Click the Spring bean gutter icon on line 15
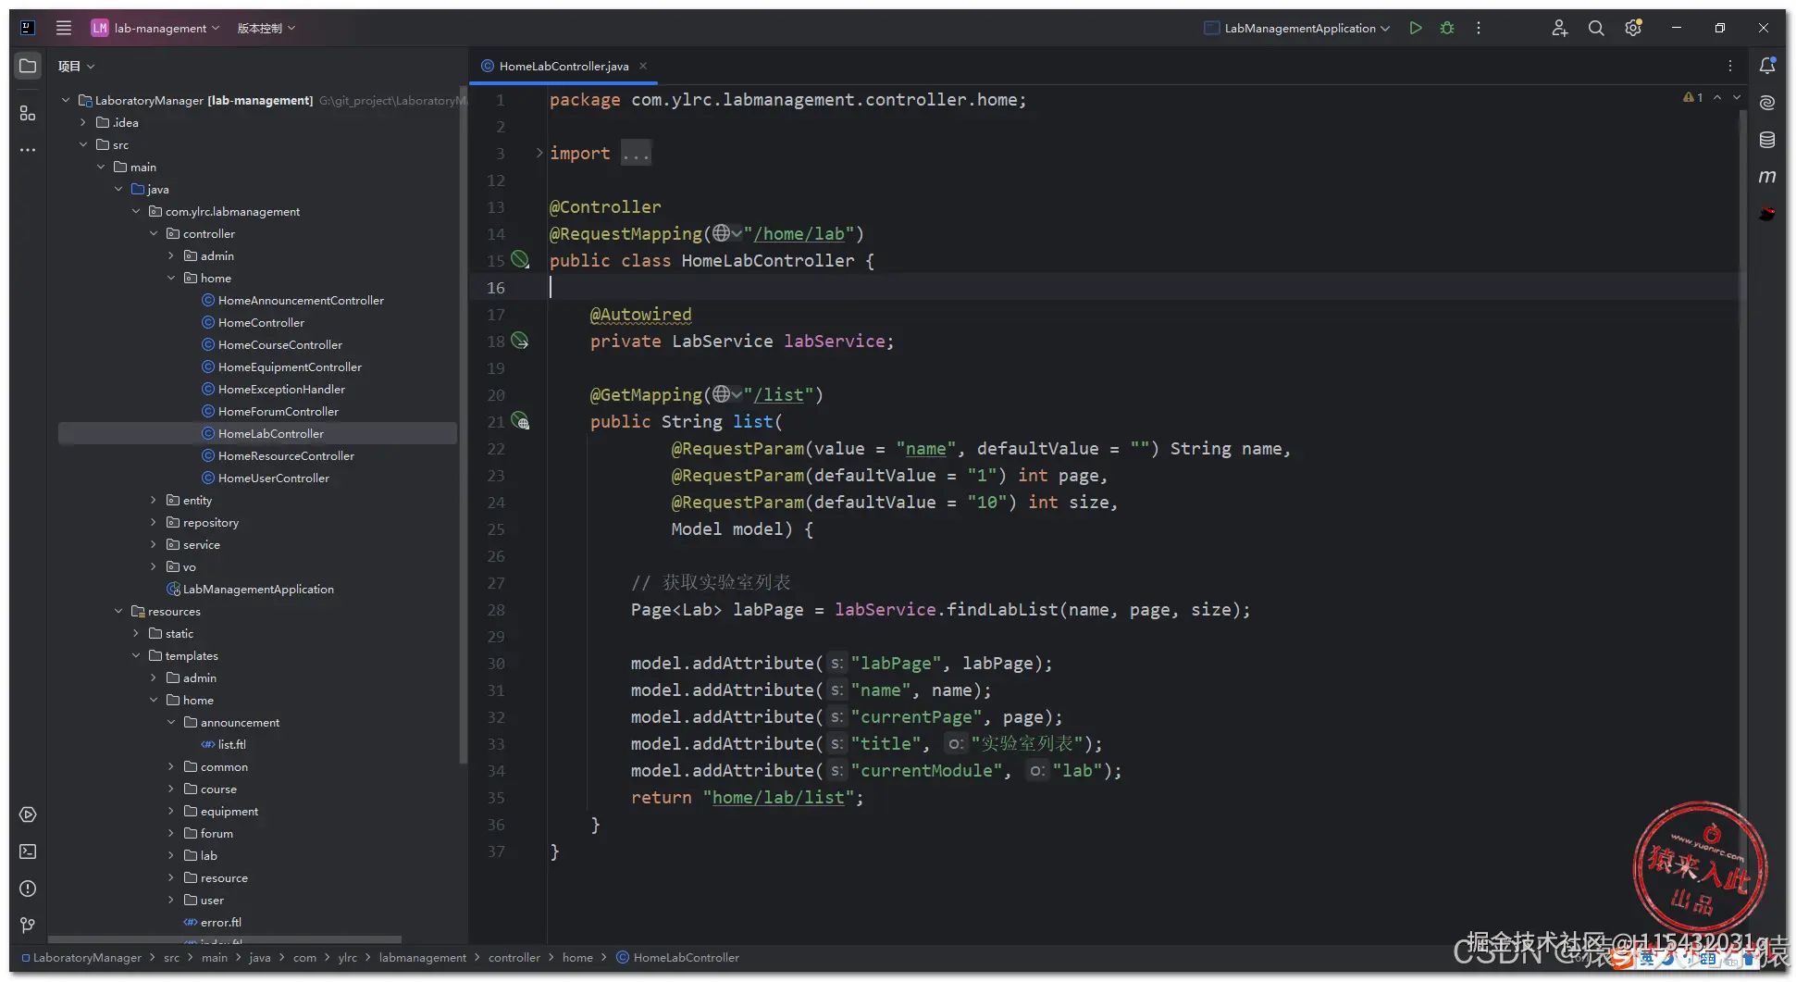Image resolution: width=1796 pixels, height=982 pixels. point(520,260)
